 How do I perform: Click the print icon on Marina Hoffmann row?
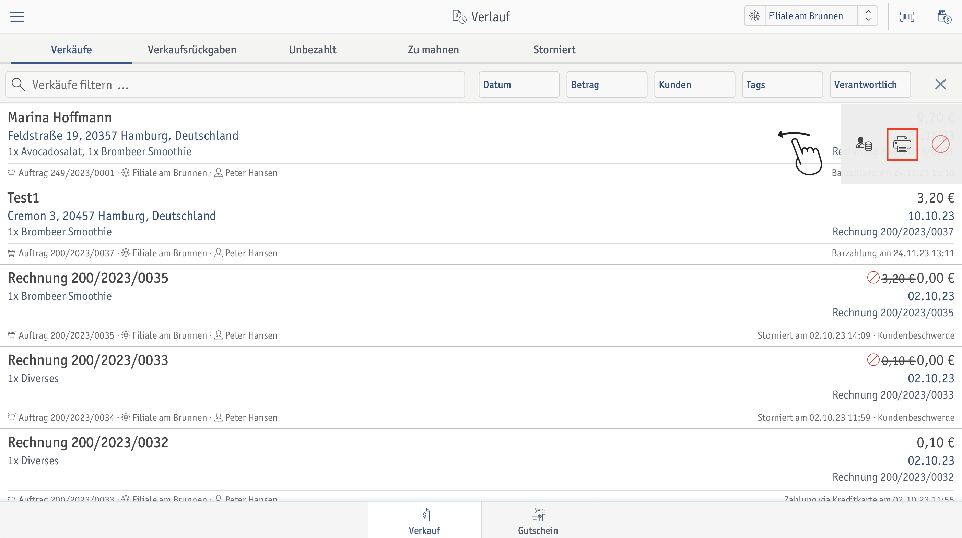point(902,144)
